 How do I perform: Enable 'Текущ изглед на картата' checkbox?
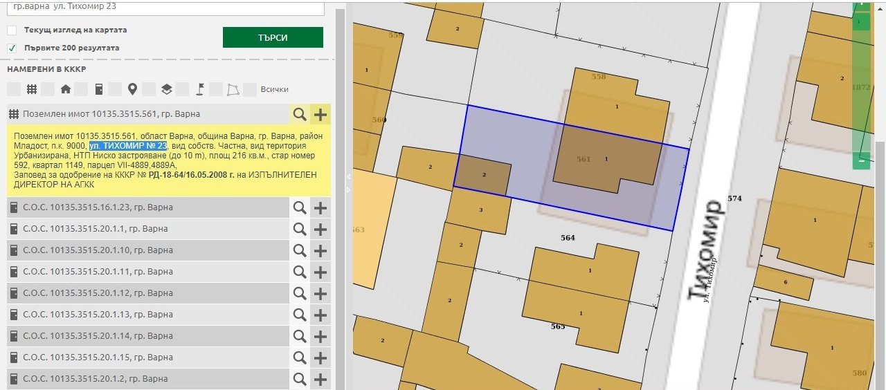click(12, 30)
